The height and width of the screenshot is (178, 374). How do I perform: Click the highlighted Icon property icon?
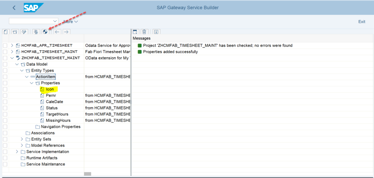tap(42, 89)
